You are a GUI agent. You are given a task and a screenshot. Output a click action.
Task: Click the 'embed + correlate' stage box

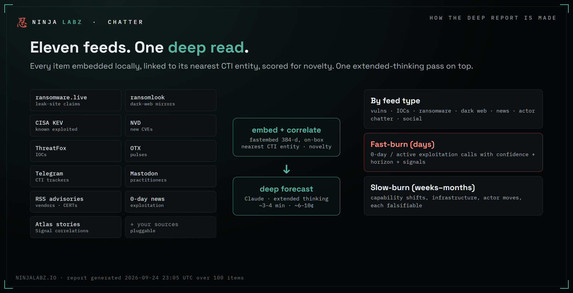click(x=286, y=137)
